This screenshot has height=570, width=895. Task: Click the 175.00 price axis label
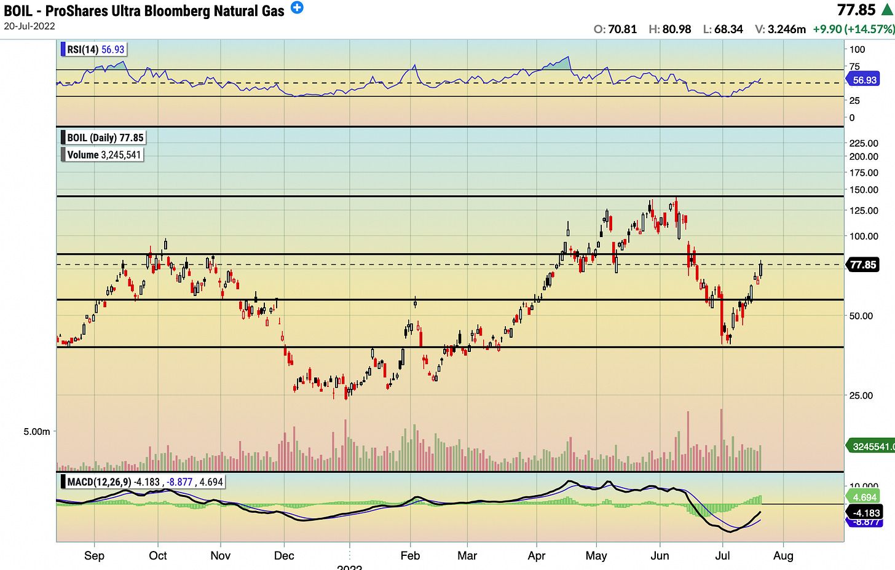click(x=864, y=173)
